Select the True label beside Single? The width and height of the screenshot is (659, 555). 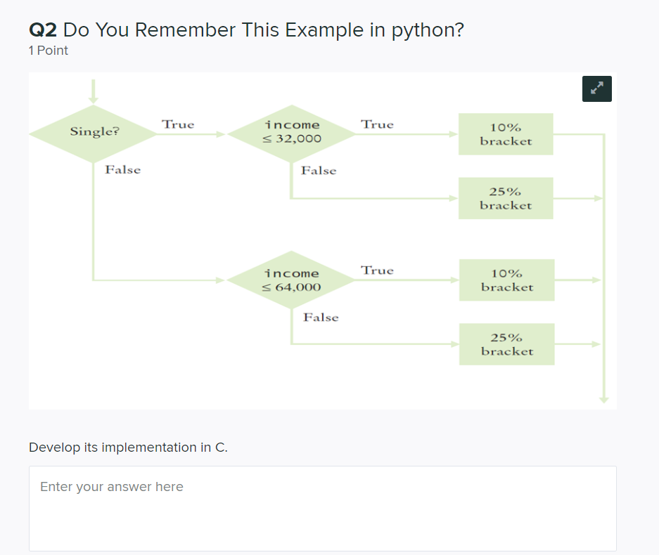point(177,124)
